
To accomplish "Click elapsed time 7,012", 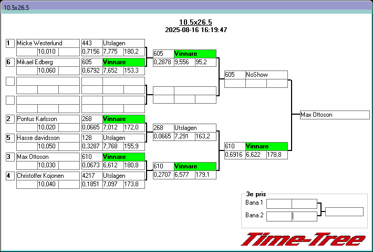I will click(113, 127).
